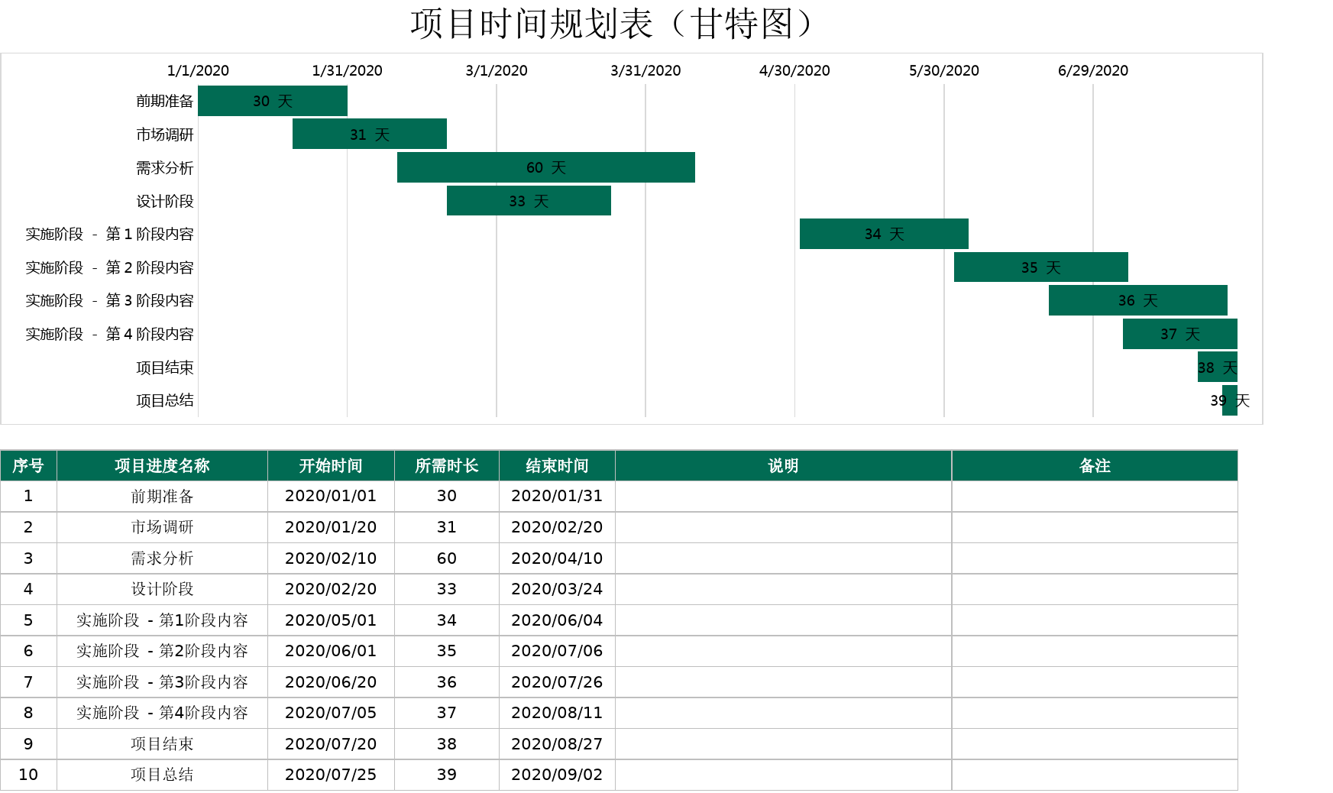Click the 备注 column header
This screenshot has width=1333, height=793.
point(1095,465)
